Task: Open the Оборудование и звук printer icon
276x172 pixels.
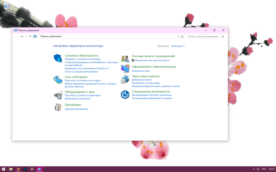Action: [x=58, y=95]
